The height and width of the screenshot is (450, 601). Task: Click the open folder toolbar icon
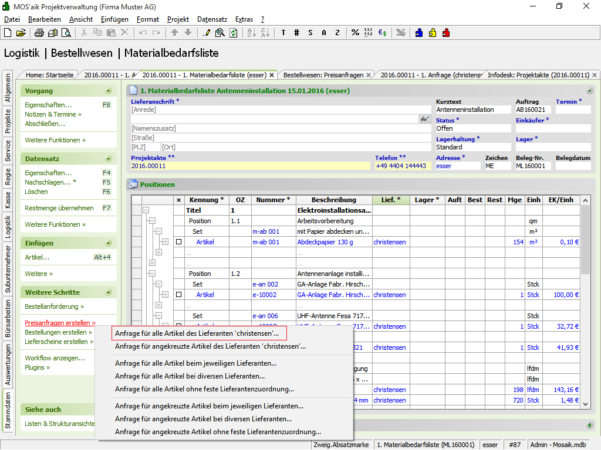coord(21,33)
